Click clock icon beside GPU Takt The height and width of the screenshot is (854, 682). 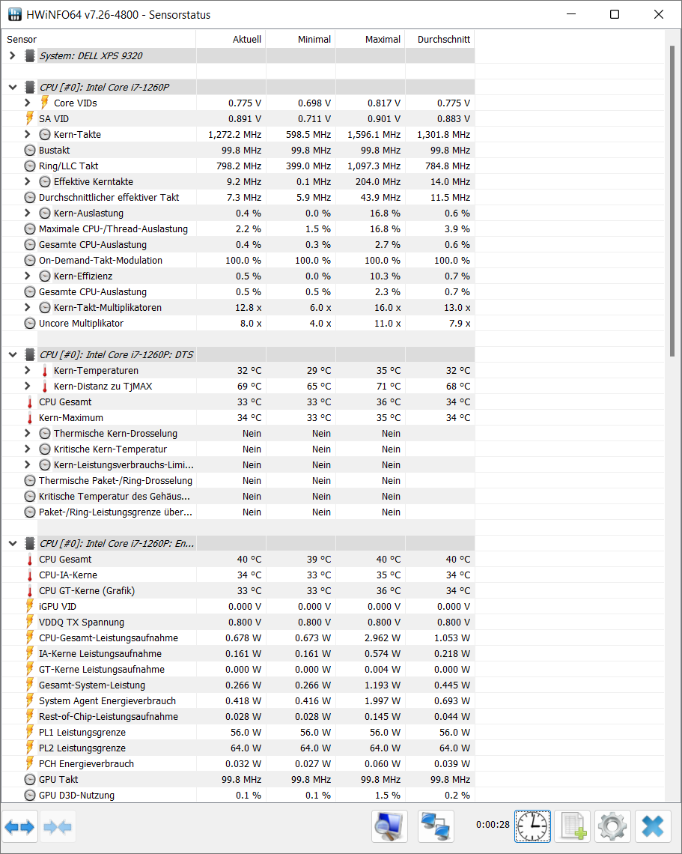point(30,779)
